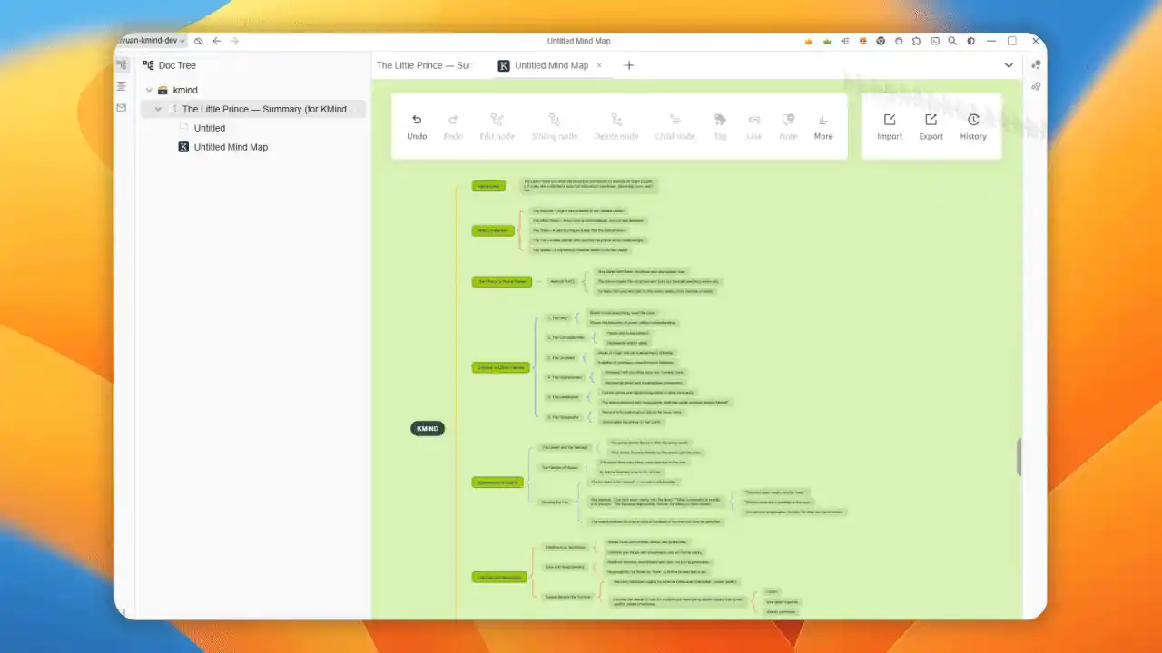
Task: Click the green crown icon in title bar
Action: [x=827, y=41]
